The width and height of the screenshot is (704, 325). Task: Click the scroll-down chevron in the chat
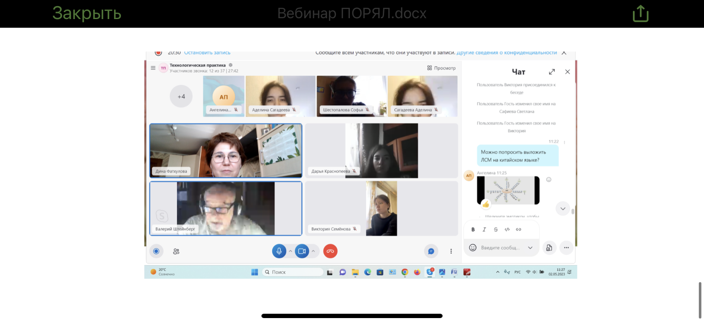(x=563, y=208)
